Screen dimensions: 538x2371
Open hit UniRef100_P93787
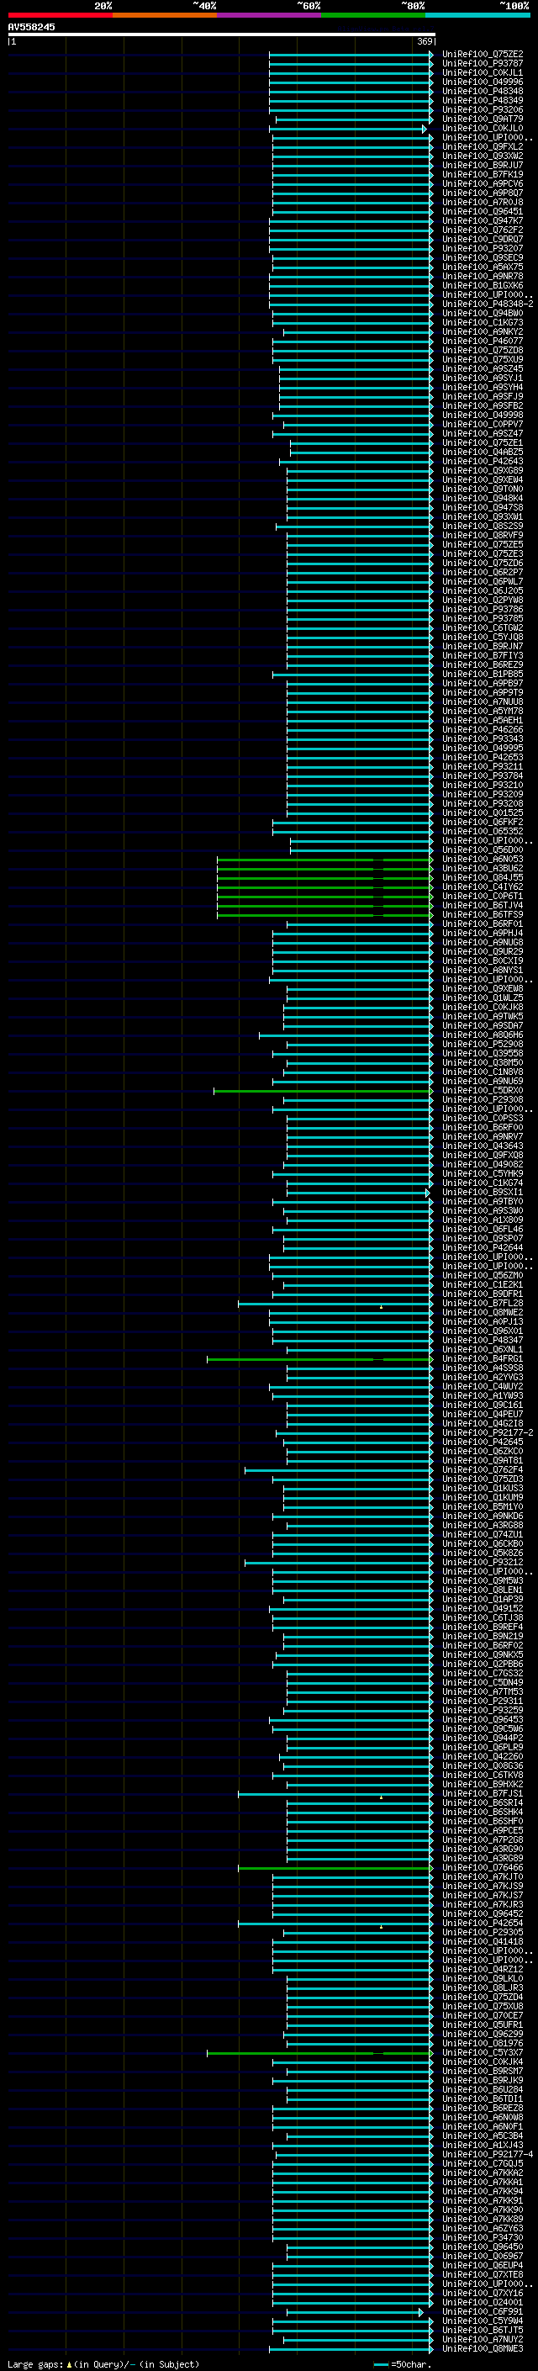click(483, 64)
